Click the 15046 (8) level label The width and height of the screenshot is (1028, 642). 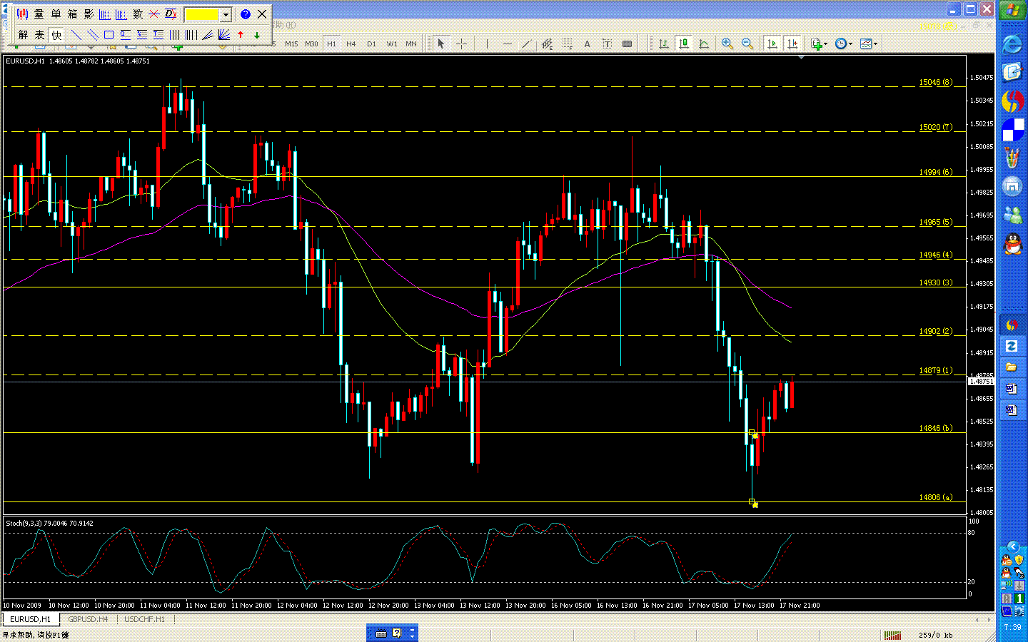tap(935, 82)
